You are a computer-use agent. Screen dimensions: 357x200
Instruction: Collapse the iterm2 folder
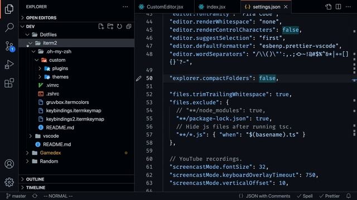click(x=31, y=43)
